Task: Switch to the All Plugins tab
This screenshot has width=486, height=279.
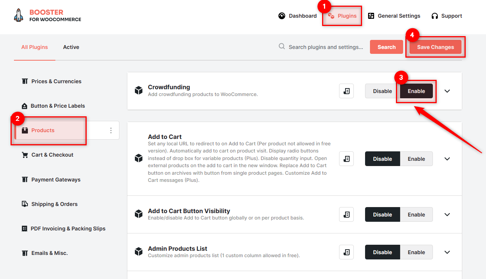Action: point(35,47)
